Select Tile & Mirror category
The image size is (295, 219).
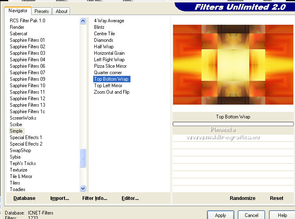21,176
